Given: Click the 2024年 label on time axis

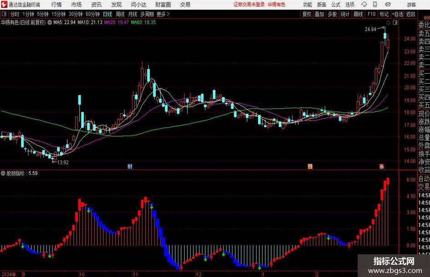Looking at the screenshot, I should tap(9, 274).
